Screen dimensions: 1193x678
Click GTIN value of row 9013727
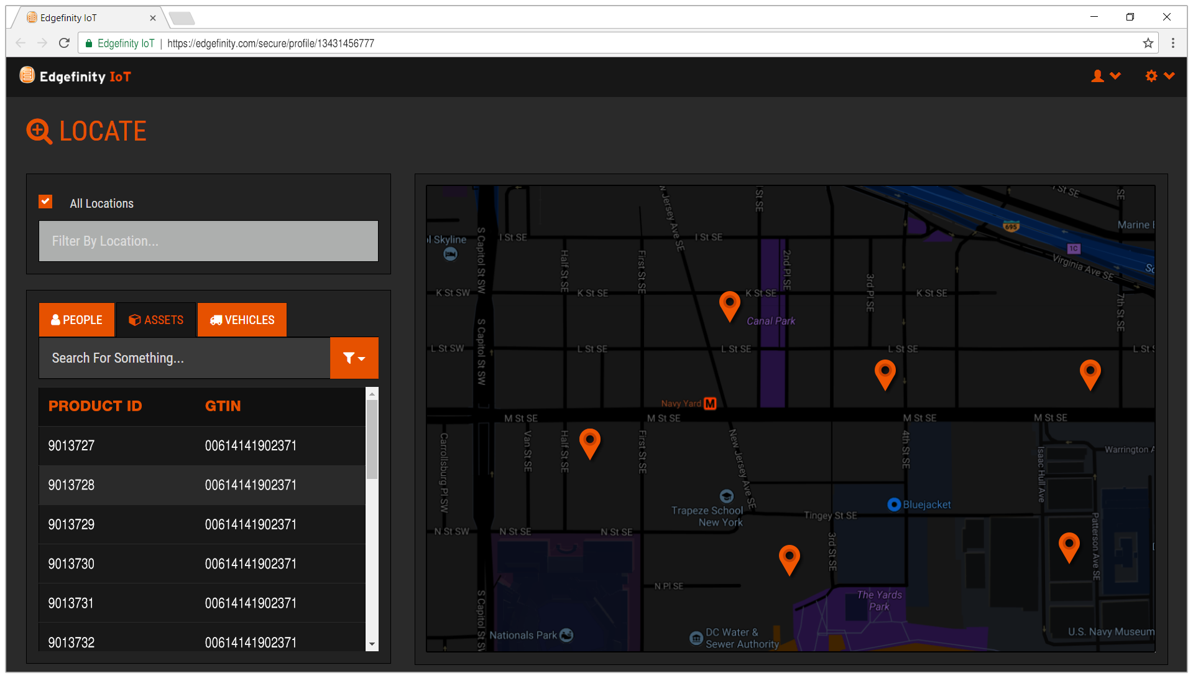click(x=251, y=446)
